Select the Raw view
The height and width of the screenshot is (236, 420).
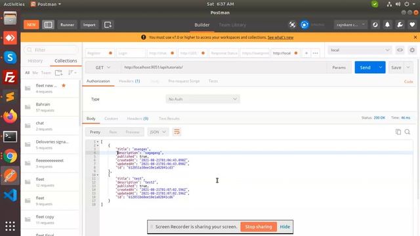[113, 132]
